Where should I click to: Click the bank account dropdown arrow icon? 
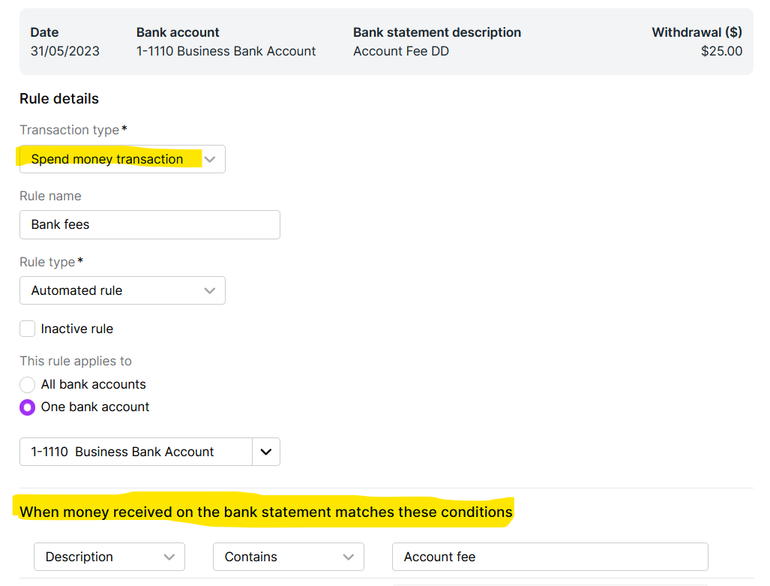click(266, 451)
